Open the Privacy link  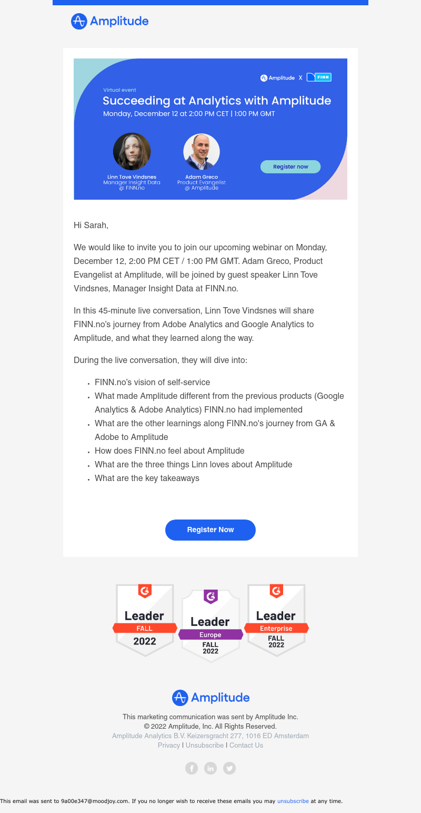point(169,745)
